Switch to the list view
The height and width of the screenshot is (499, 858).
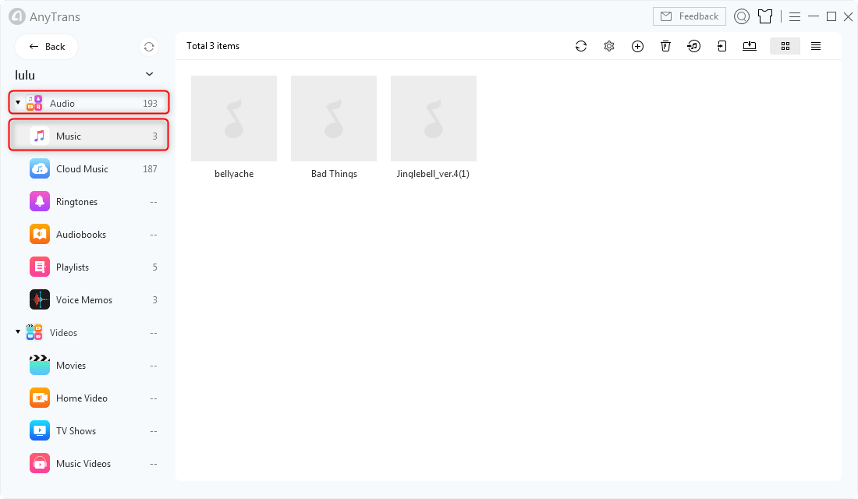point(816,47)
